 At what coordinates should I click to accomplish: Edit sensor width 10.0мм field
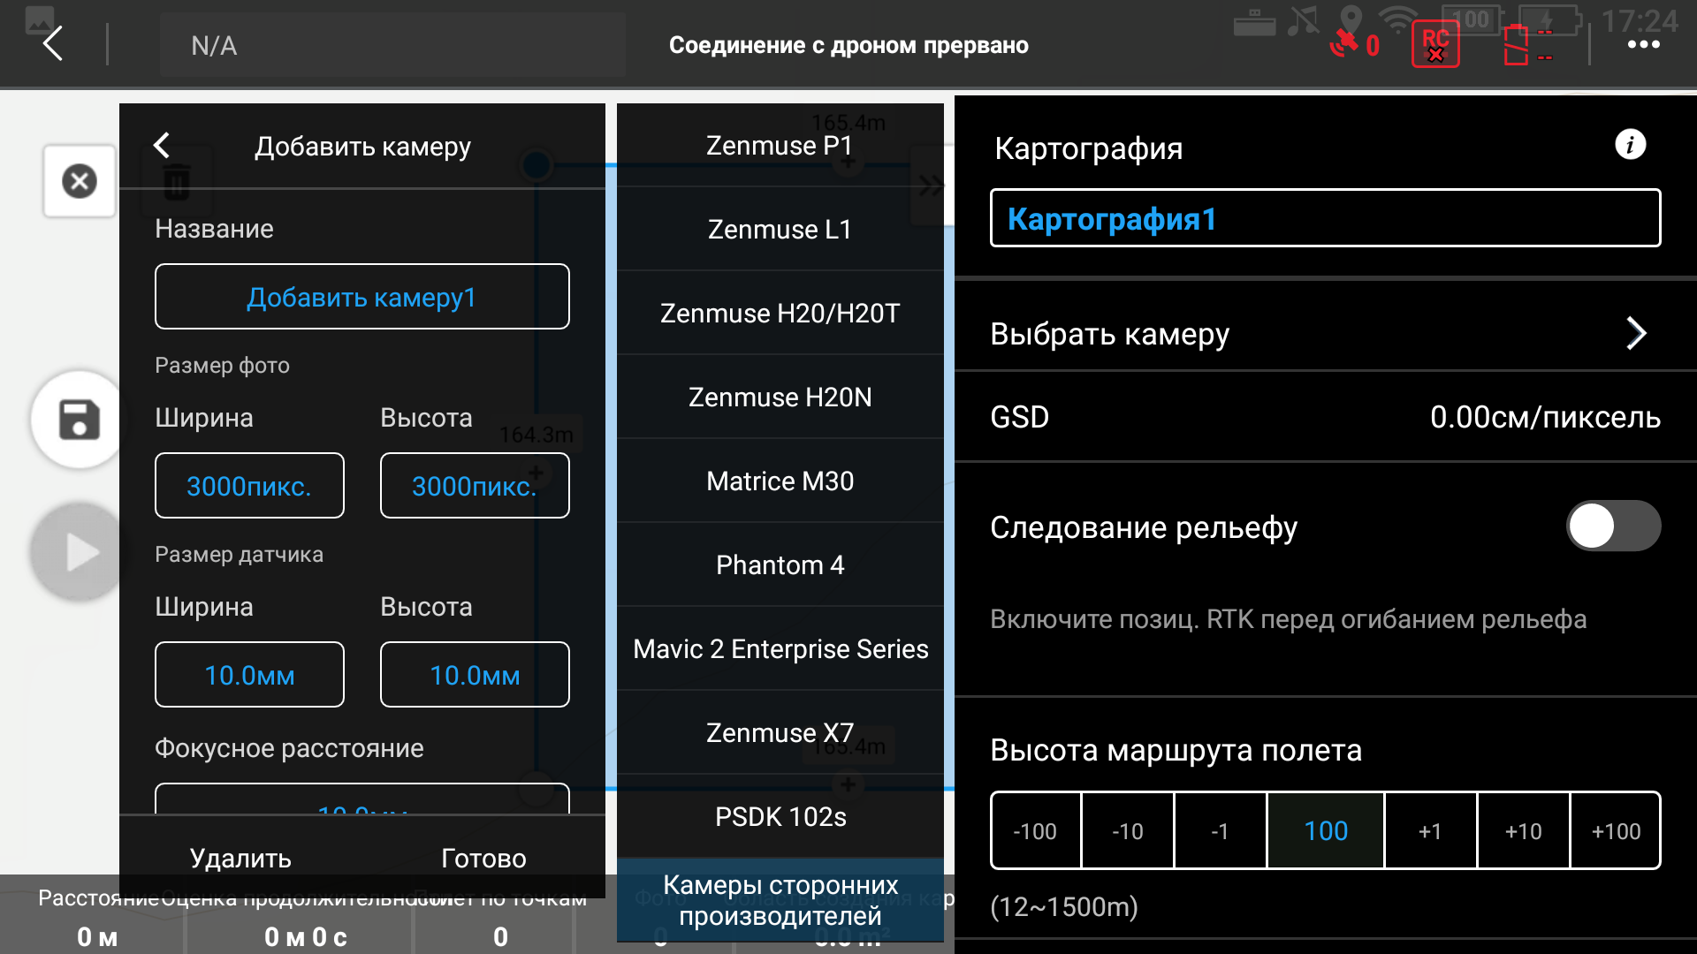pos(249,675)
